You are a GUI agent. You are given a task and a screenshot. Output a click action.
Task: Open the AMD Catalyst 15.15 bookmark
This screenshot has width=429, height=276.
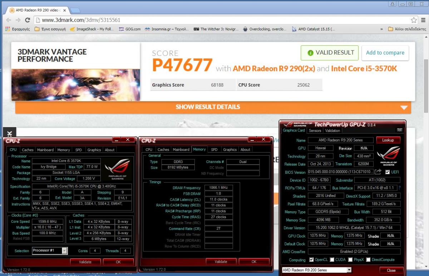coord(313,29)
